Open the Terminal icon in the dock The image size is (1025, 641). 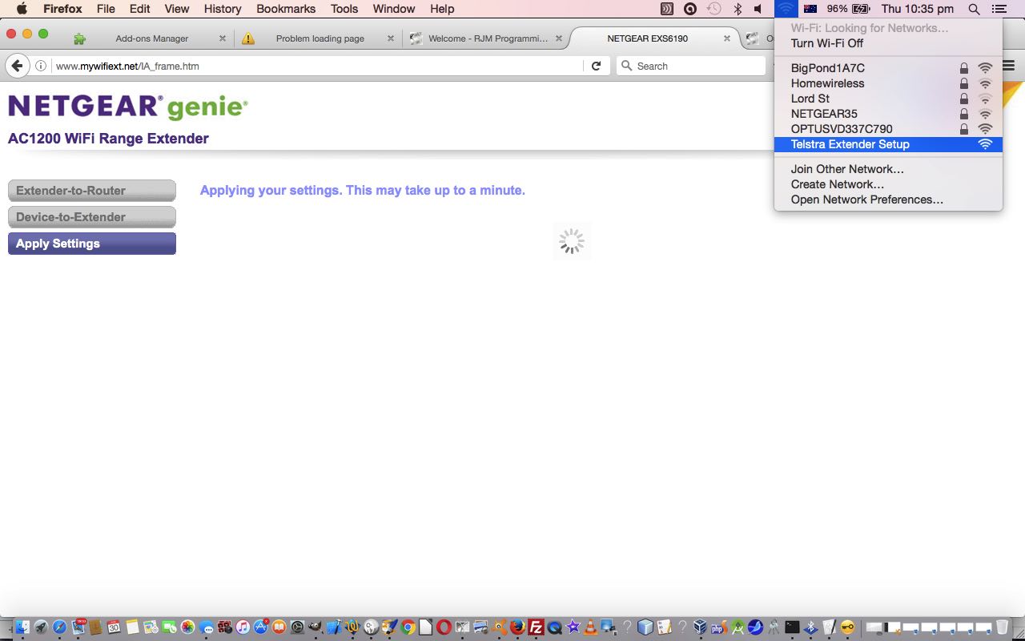click(792, 627)
